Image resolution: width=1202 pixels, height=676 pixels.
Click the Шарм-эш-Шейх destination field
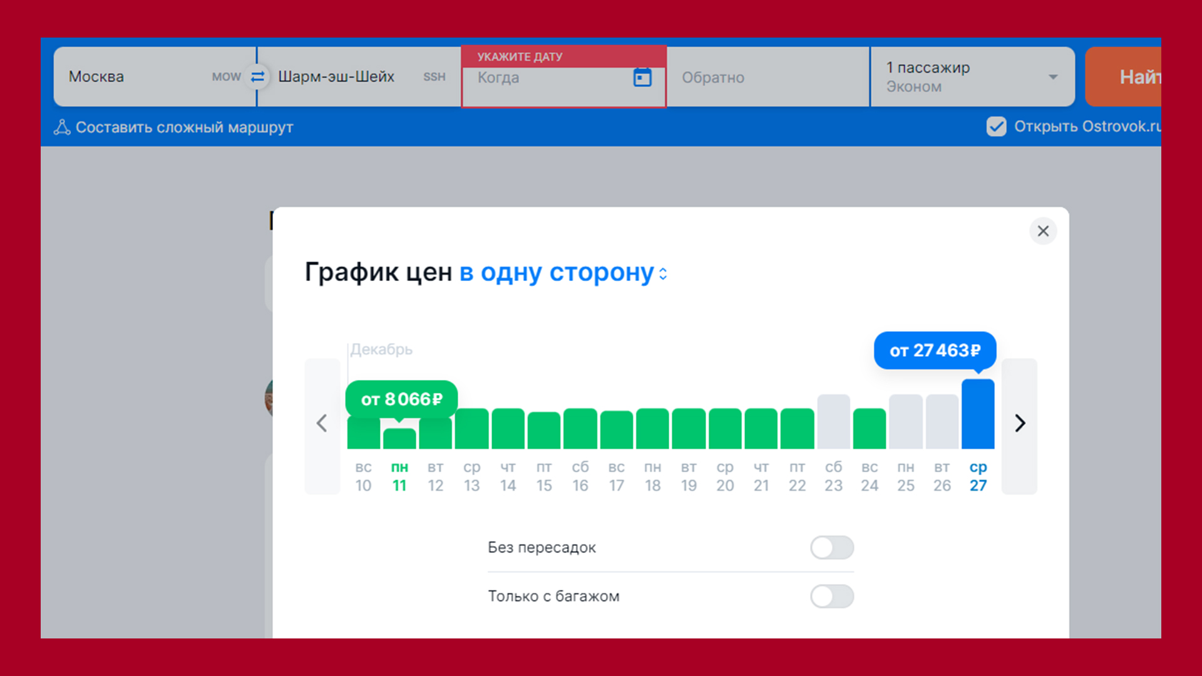359,77
